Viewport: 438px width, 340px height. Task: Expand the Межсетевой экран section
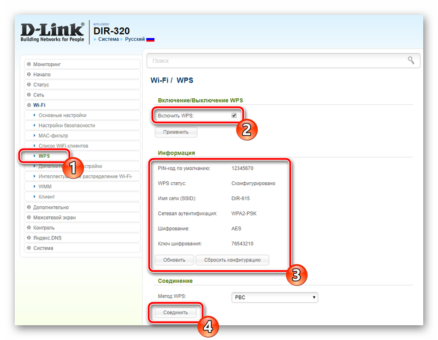point(82,217)
